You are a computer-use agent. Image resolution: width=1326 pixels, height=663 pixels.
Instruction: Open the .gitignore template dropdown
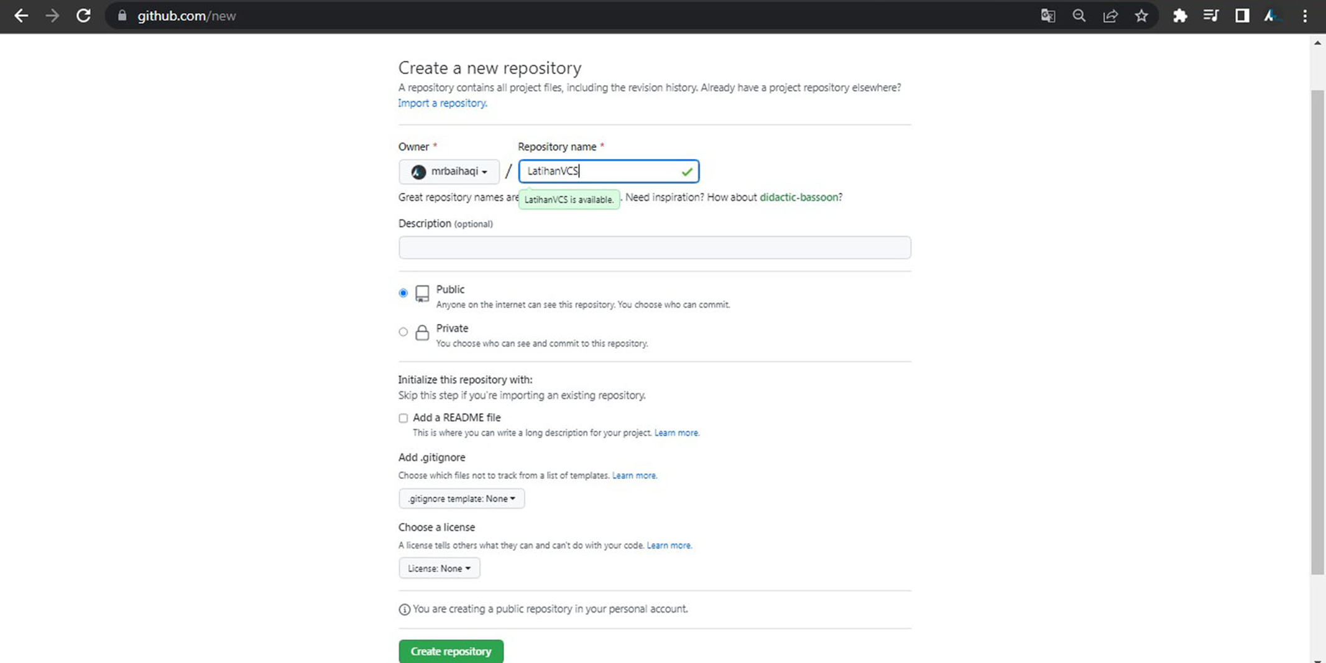461,498
